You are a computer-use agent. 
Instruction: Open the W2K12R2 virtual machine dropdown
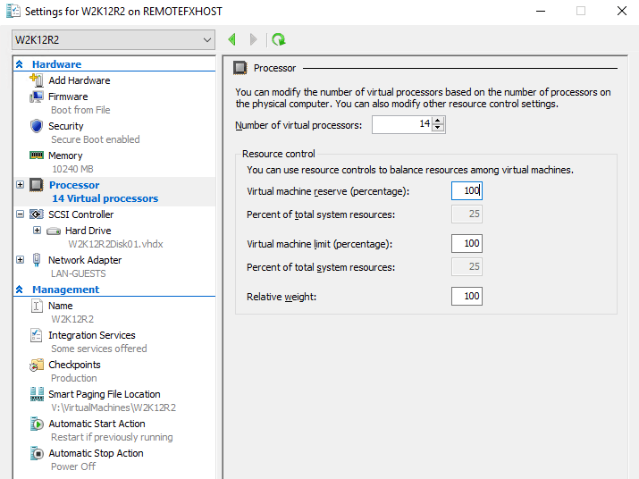click(114, 39)
